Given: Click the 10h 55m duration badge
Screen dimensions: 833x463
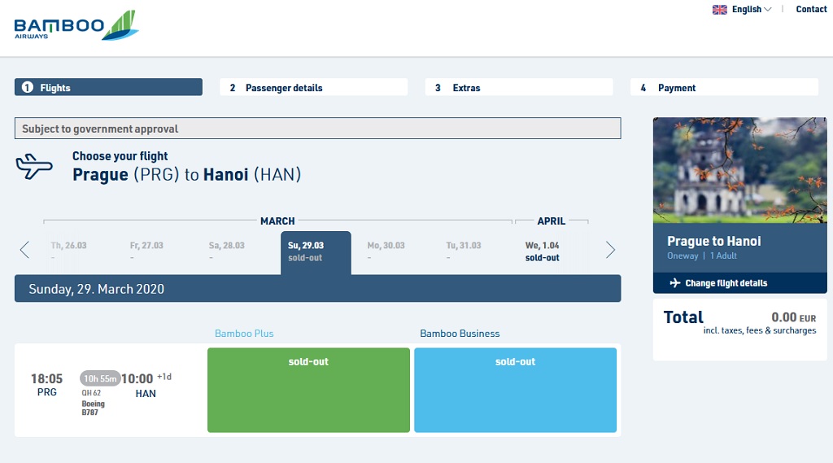Looking at the screenshot, I should (x=100, y=378).
